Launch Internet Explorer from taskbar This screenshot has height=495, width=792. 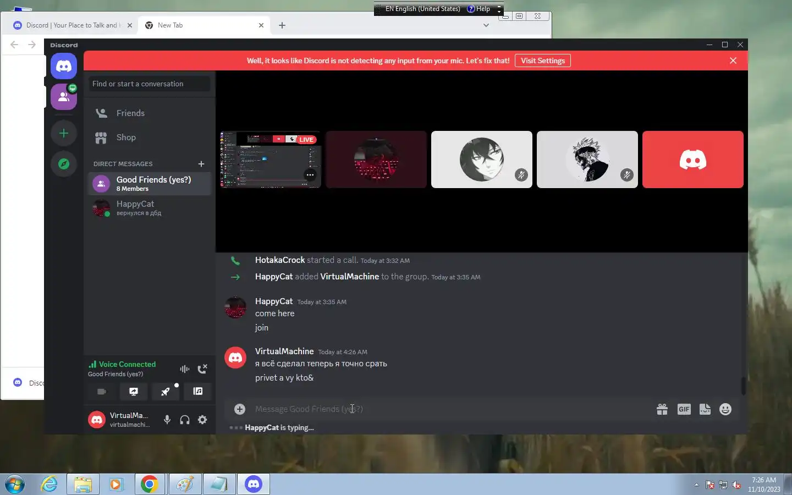(50, 485)
